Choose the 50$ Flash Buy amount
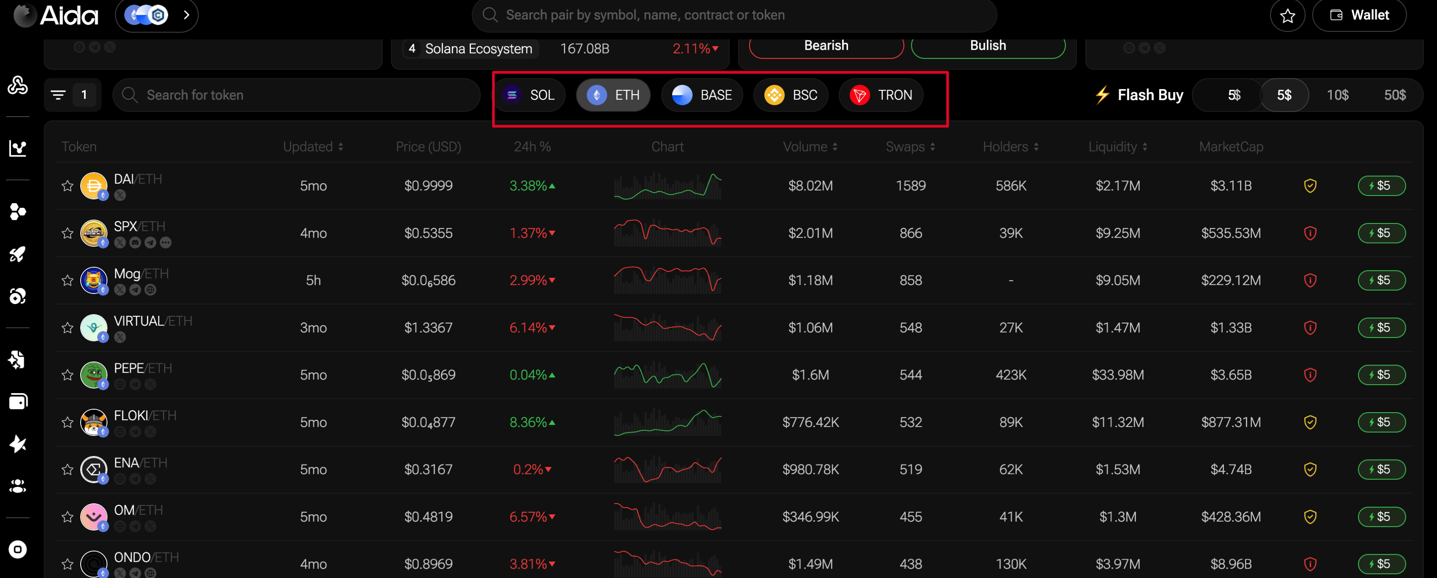This screenshot has width=1437, height=578. (x=1394, y=95)
